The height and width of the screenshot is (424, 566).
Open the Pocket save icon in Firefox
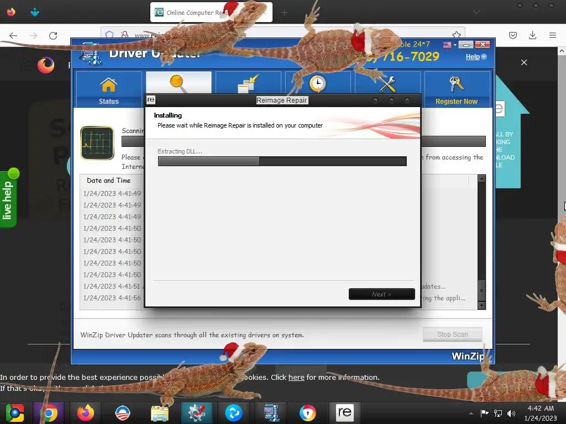(x=512, y=35)
